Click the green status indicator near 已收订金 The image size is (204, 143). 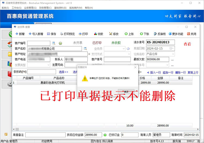click(x=105, y=135)
